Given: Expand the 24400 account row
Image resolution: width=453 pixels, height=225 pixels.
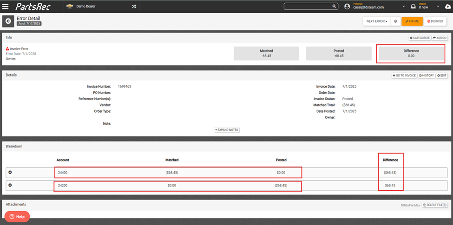Looking at the screenshot, I should pyautogui.click(x=10, y=173).
